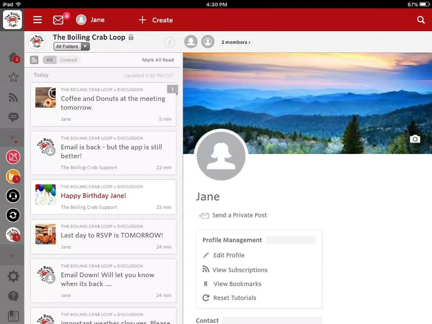
Task: Open Favorites star in the sidebar
Action: pyautogui.click(x=13, y=77)
